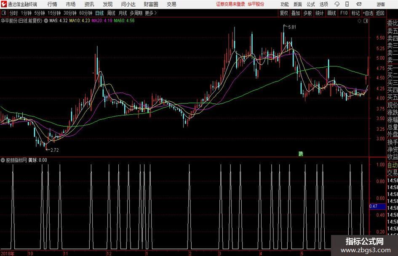The image size is (398, 256).
Task: Click the 12 month marker on time axis
Action: pyautogui.click(x=109, y=253)
